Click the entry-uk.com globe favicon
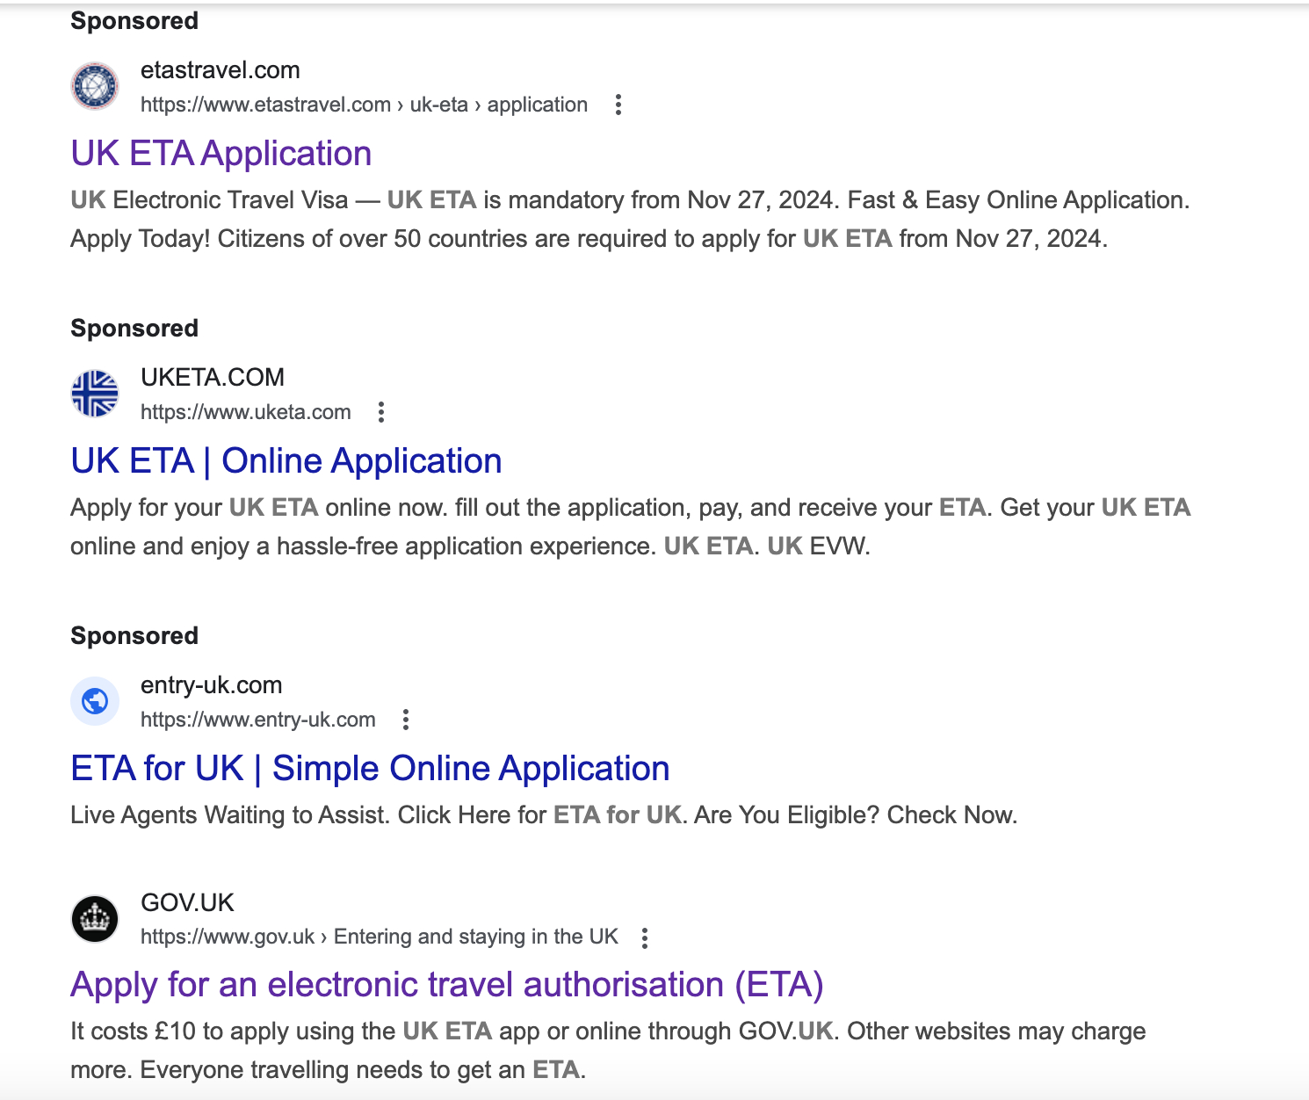 [95, 701]
